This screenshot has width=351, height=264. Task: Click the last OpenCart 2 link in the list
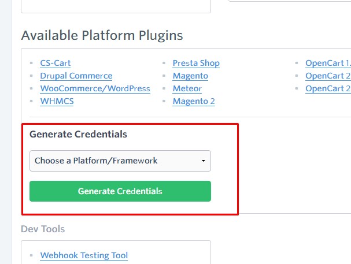[328, 88]
